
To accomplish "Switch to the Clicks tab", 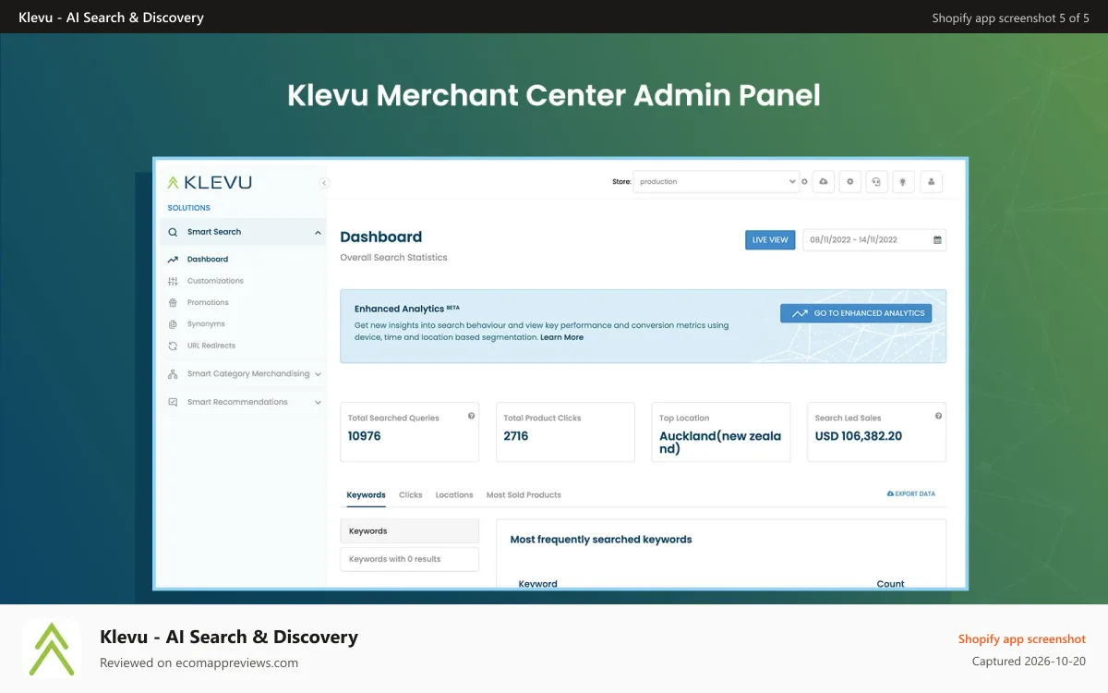I will pyautogui.click(x=411, y=495).
